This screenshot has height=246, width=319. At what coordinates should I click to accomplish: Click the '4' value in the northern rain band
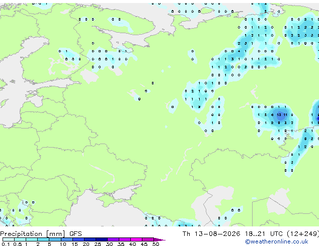(x=239, y=51)
